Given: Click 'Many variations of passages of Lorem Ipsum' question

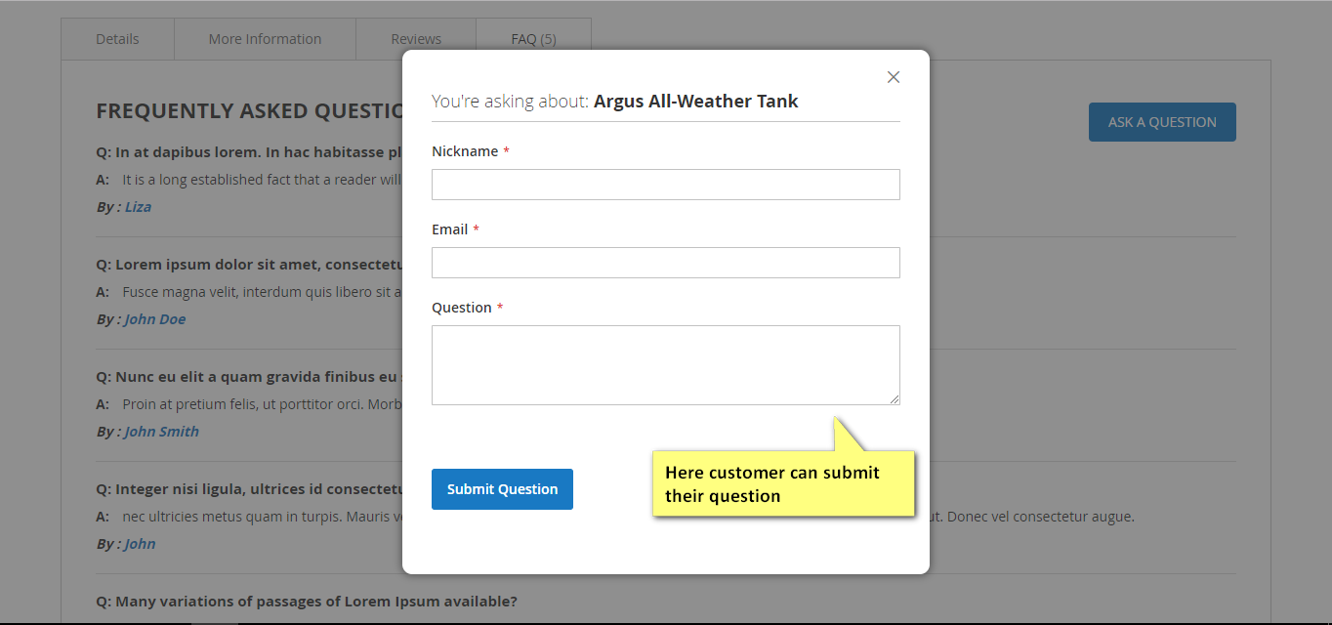Looking at the screenshot, I should tap(307, 602).
